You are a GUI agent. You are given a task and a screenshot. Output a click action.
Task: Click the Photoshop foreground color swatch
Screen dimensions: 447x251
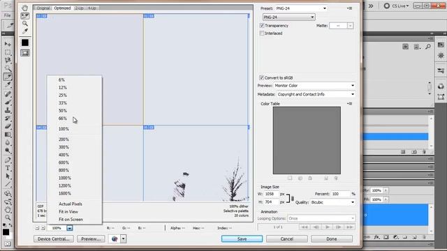tap(6, 232)
